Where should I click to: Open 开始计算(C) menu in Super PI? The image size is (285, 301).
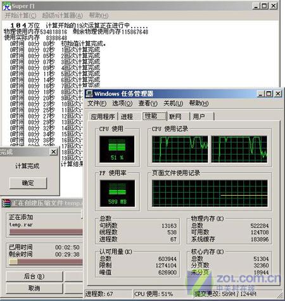(x=20, y=15)
